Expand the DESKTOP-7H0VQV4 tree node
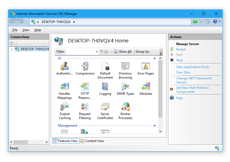This screenshot has height=162, width=230. [12, 49]
